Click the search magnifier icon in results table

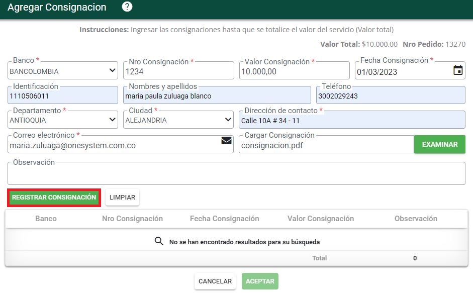pyautogui.click(x=159, y=241)
